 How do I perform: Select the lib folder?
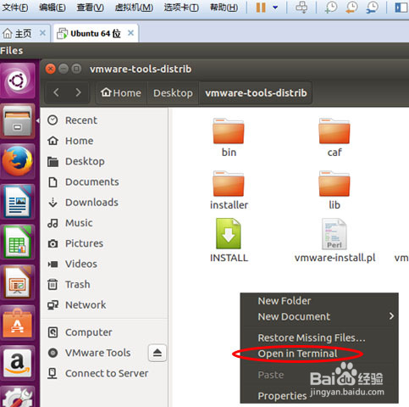[x=334, y=190]
